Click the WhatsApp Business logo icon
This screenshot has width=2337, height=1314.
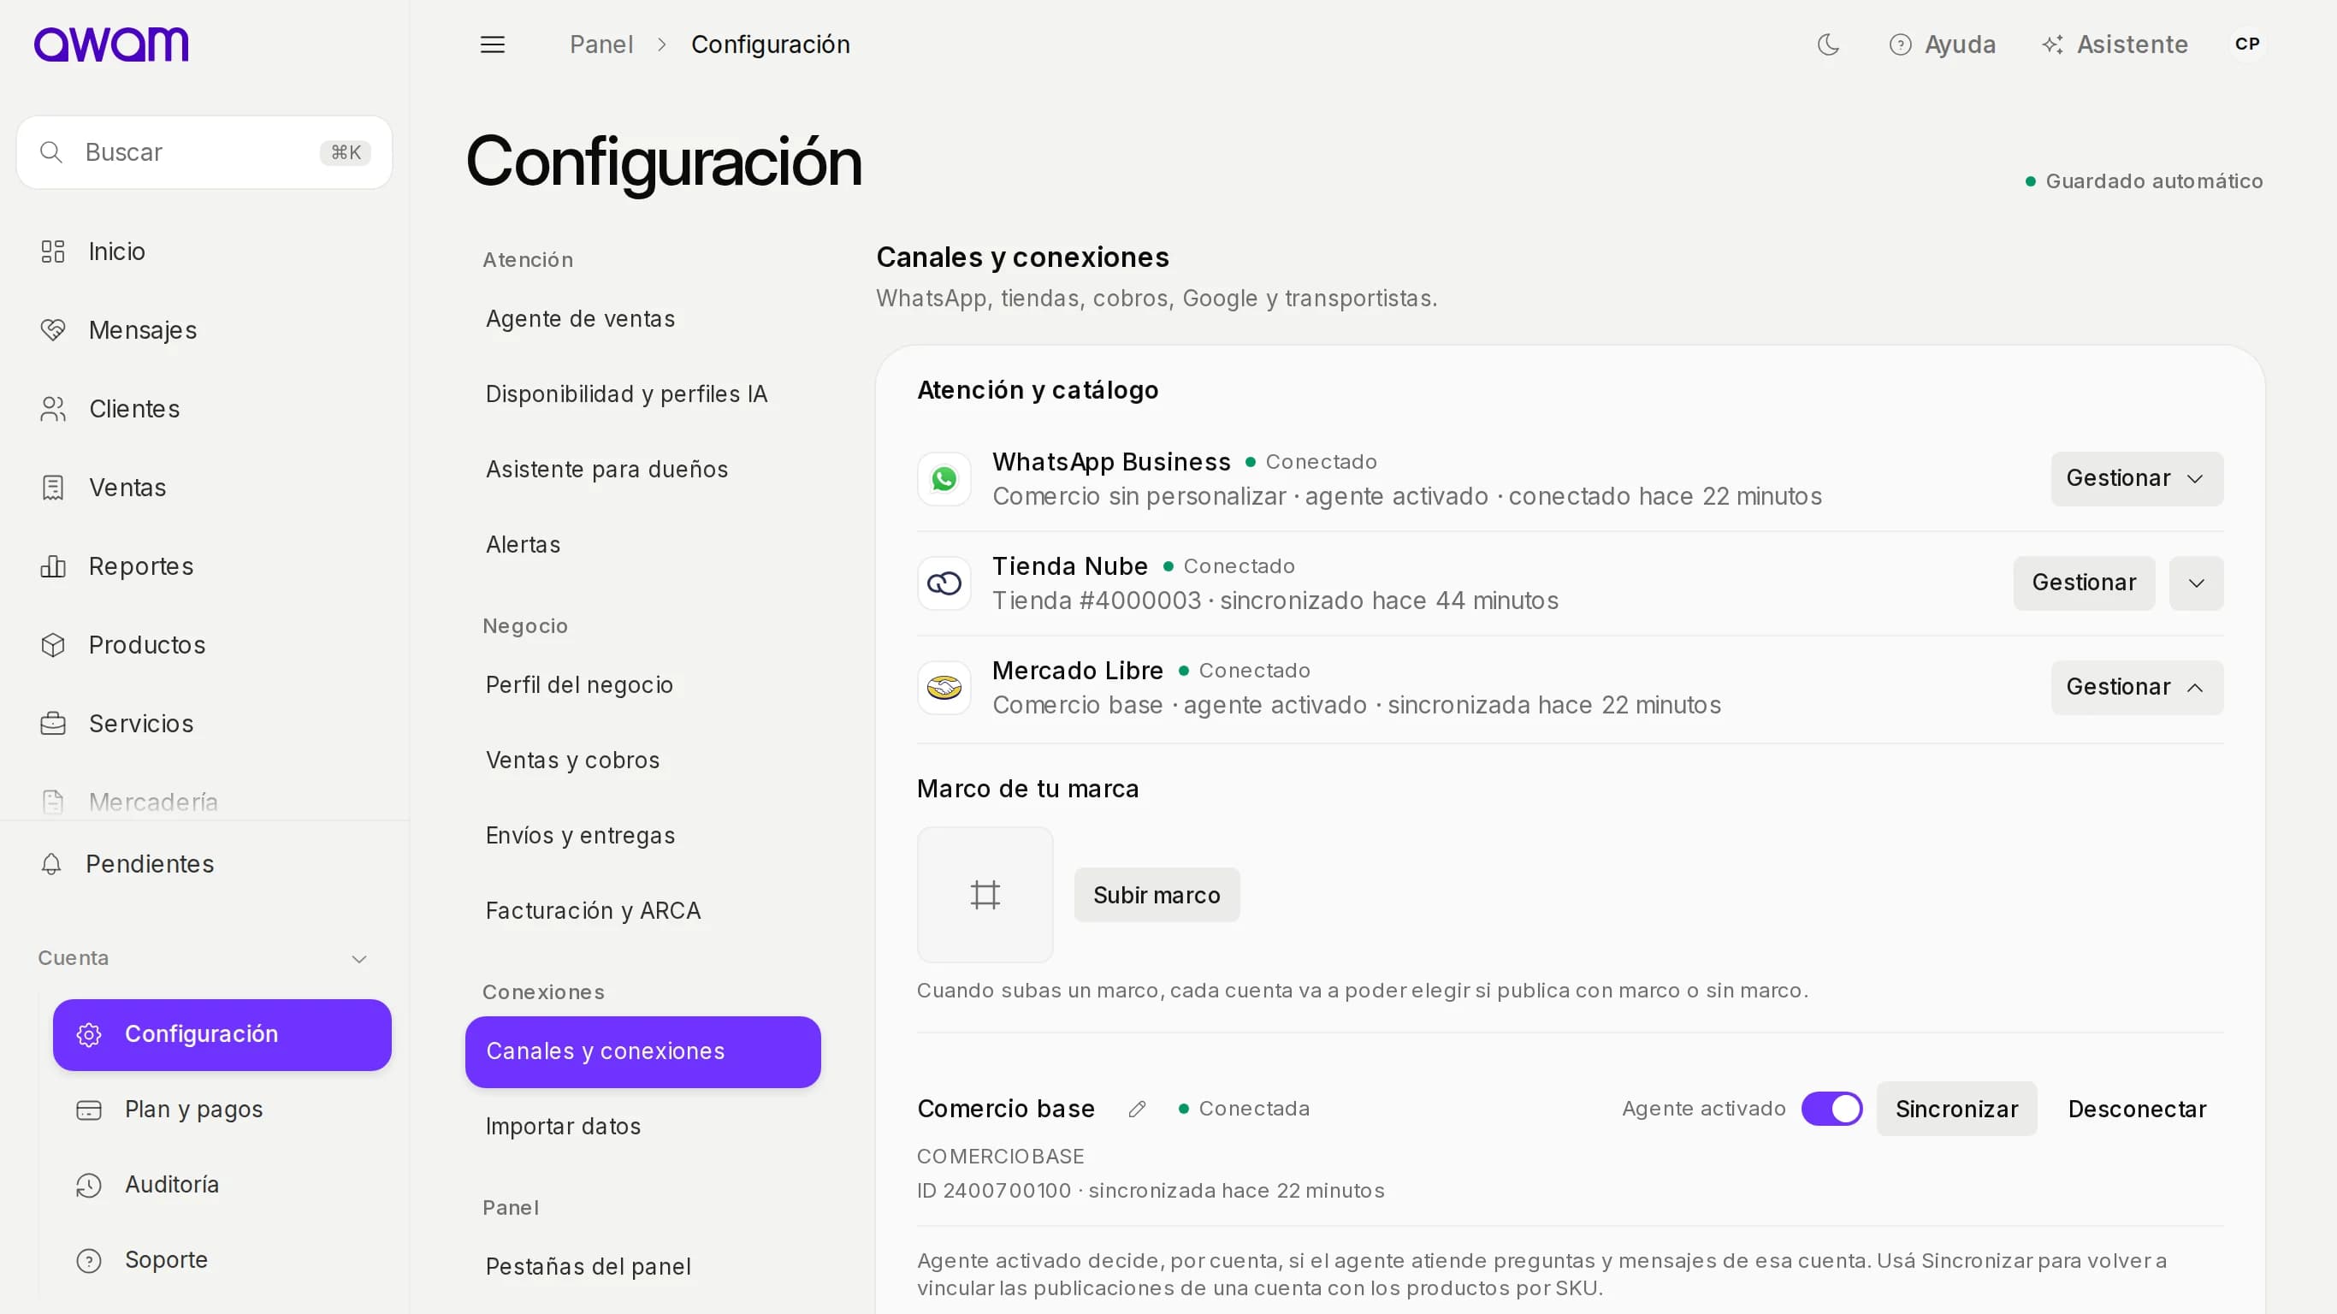[x=944, y=479]
